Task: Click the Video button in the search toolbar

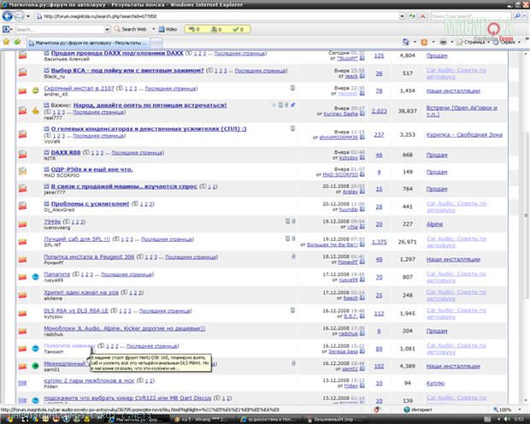Action: click(168, 29)
